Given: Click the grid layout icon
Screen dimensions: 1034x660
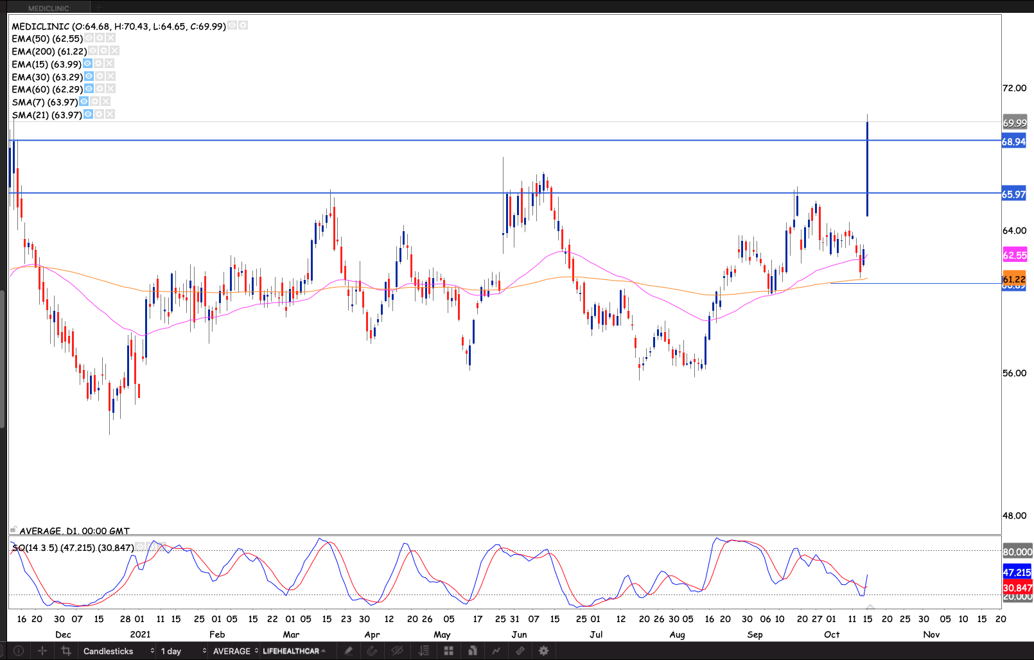Looking at the screenshot, I should tap(448, 651).
